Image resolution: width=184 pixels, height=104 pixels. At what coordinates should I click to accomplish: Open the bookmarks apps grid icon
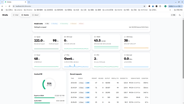[x=2, y=10]
